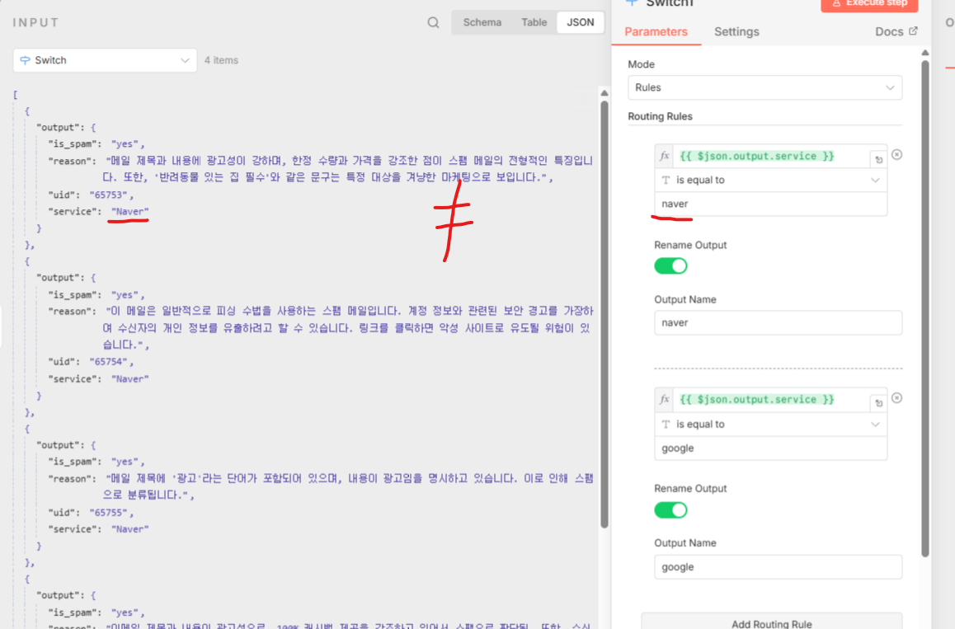Remove the first routing rule
The width and height of the screenshot is (955, 629).
click(896, 155)
